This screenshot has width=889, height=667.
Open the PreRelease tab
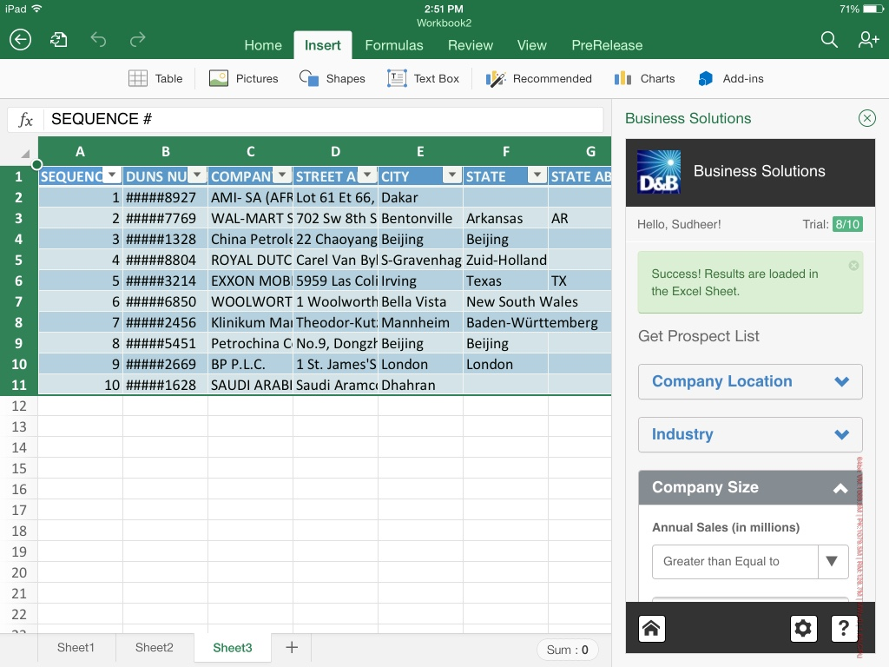tap(607, 45)
